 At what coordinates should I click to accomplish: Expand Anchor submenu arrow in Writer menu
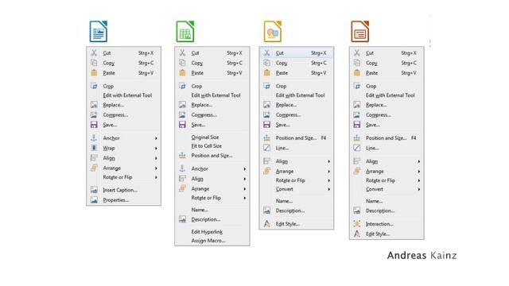pyautogui.click(x=156, y=138)
